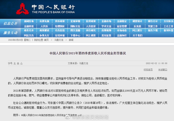The image size is (174, 121).
Task: Open 公告信息 link
Action: (x=60, y=30)
